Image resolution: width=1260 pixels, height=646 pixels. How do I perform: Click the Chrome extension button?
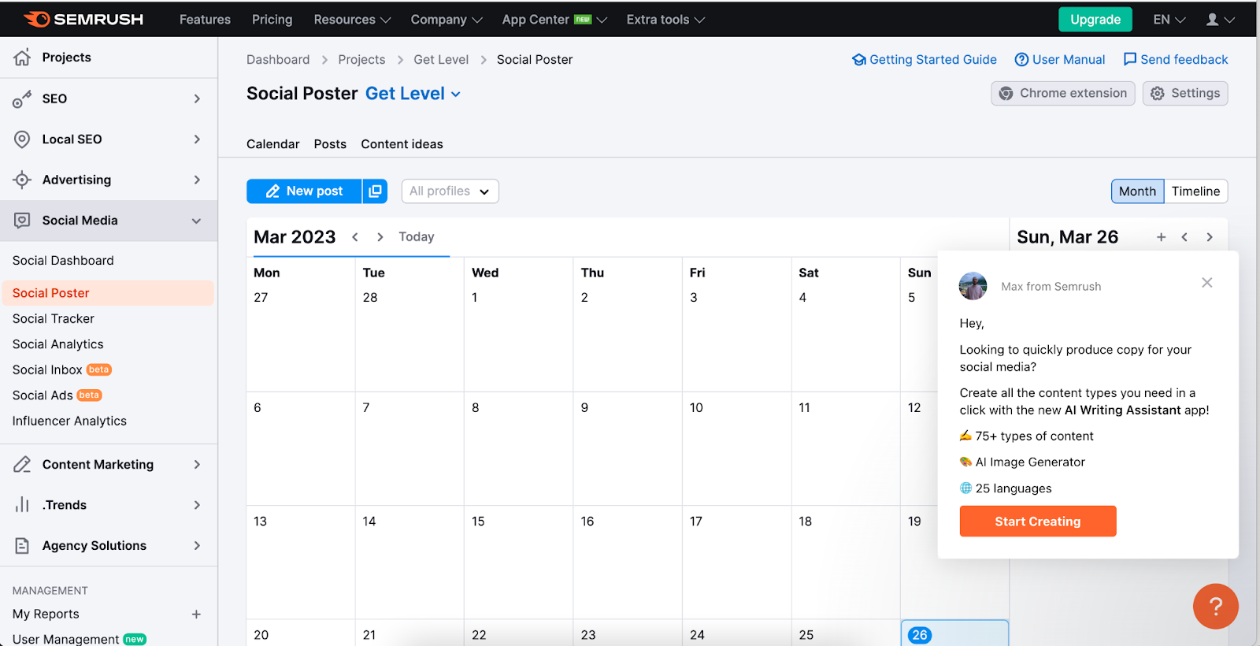[1063, 93]
